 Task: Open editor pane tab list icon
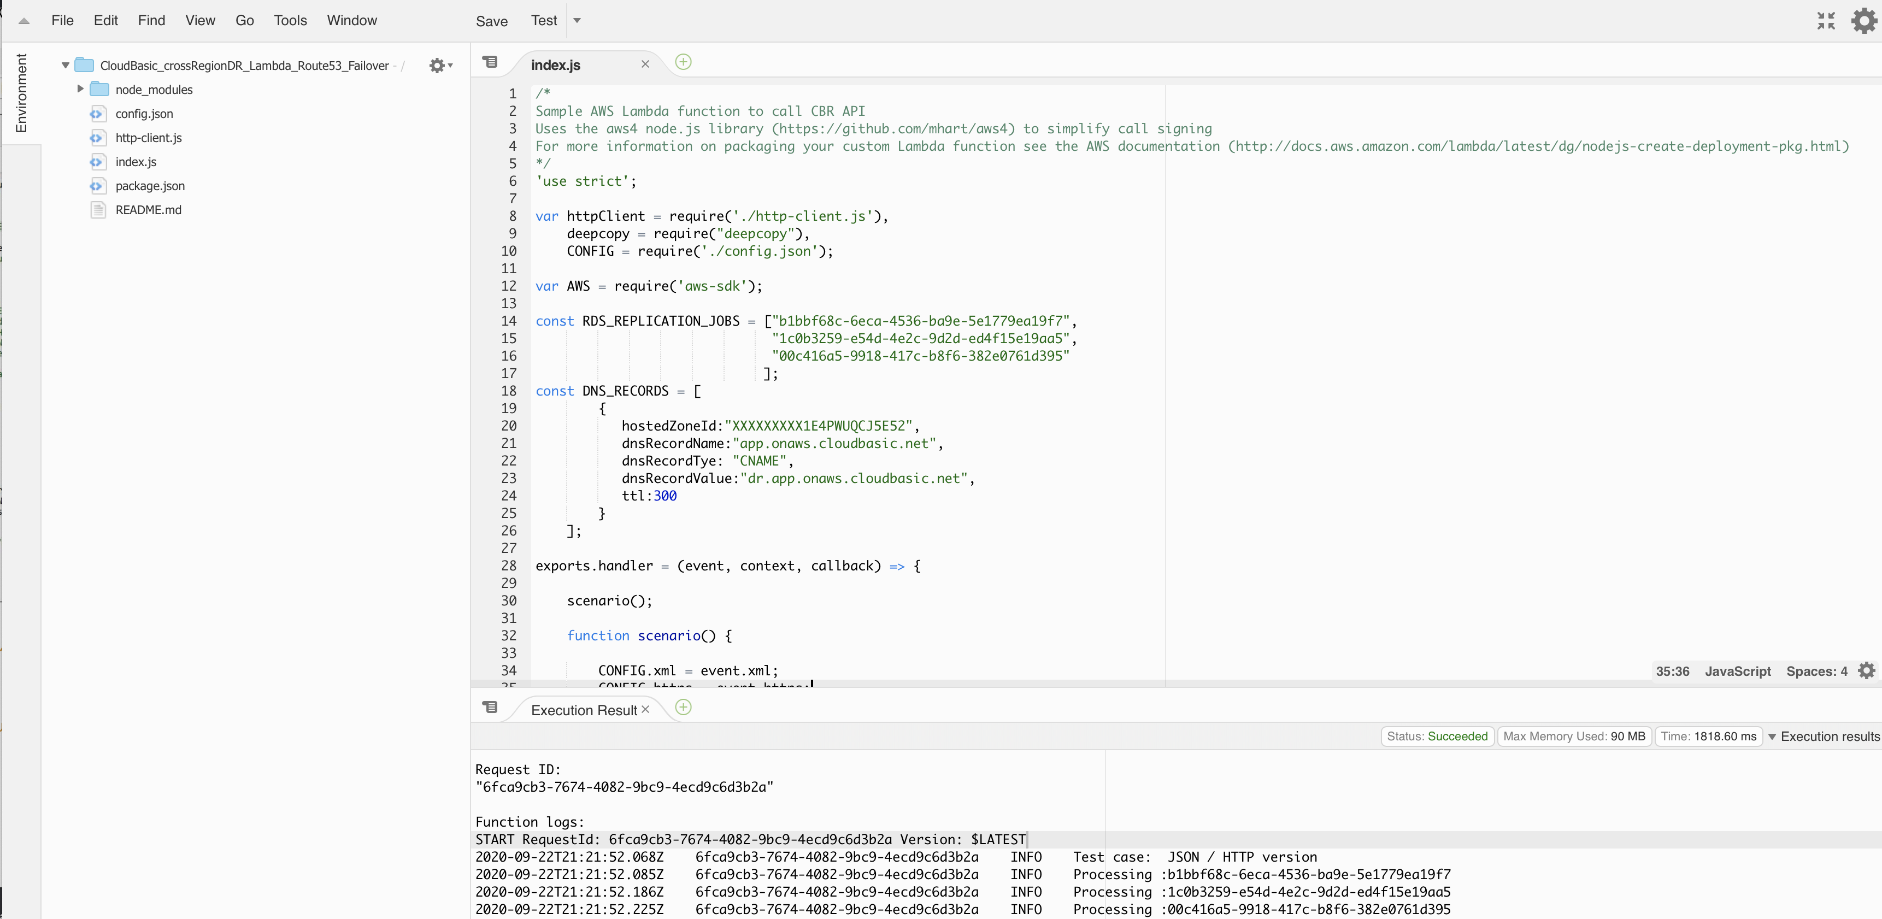[490, 62]
